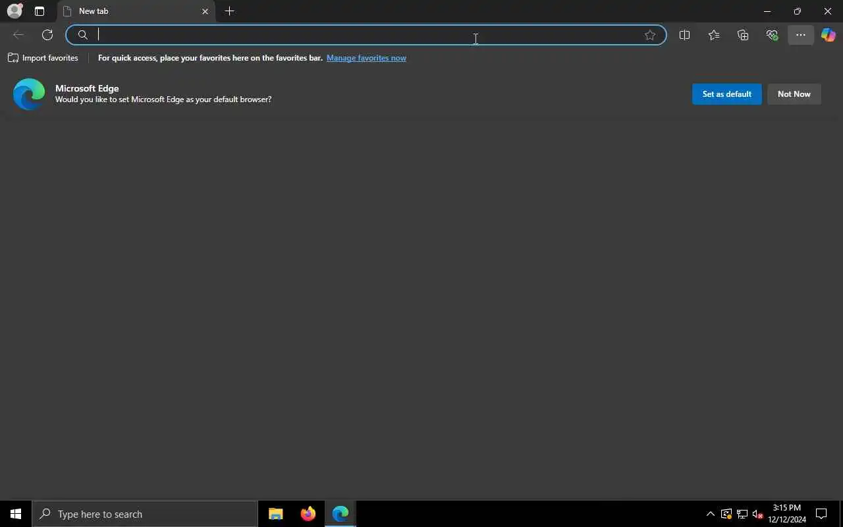Open the Edge profile avatar menu

[14, 11]
